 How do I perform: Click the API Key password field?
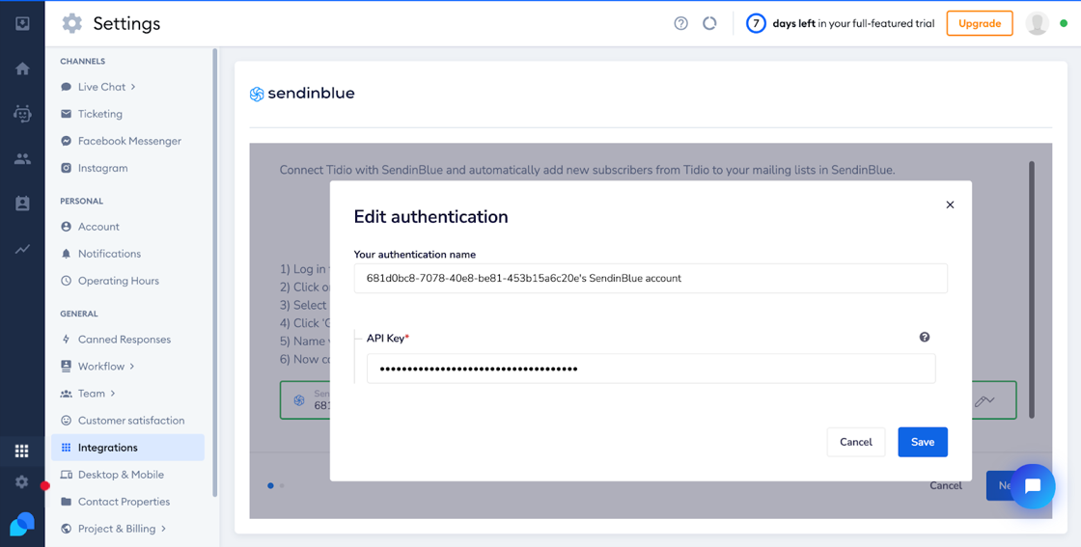coord(651,369)
